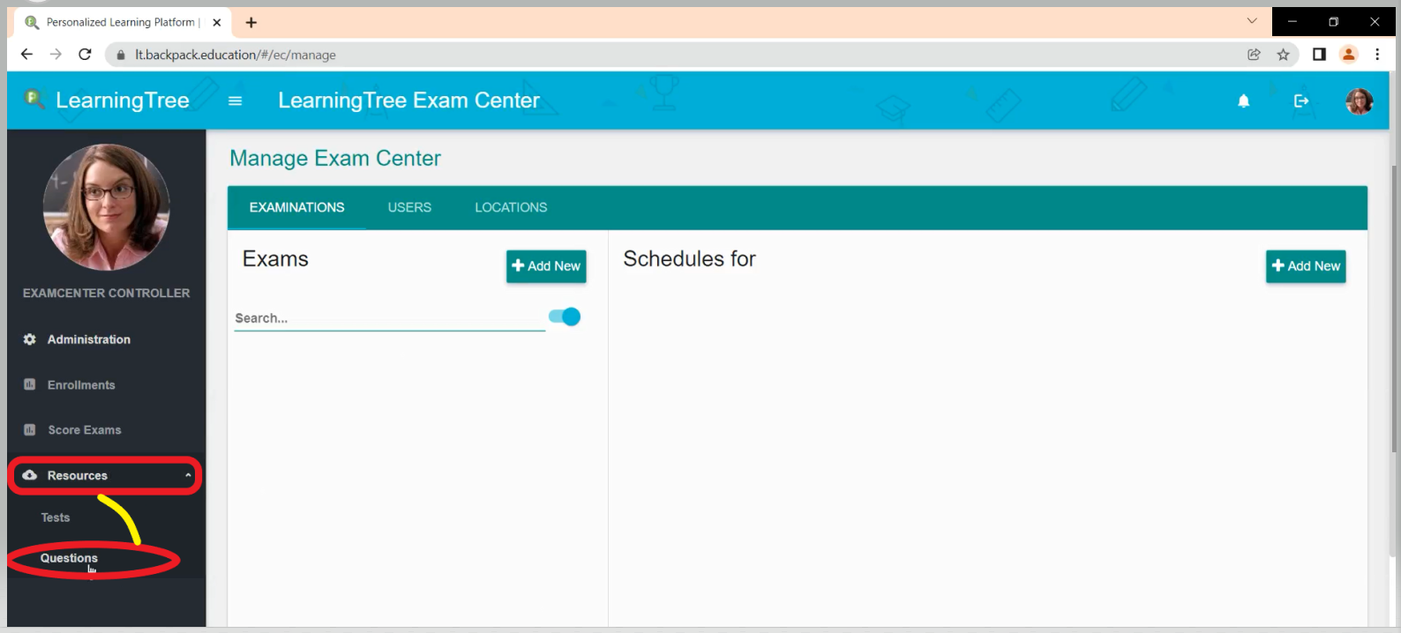Click the user avatar in top header
This screenshot has height=633, width=1401.
point(1359,101)
